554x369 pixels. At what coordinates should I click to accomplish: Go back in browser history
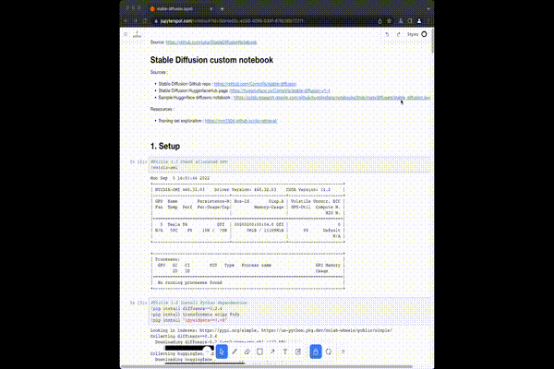tap(126, 21)
